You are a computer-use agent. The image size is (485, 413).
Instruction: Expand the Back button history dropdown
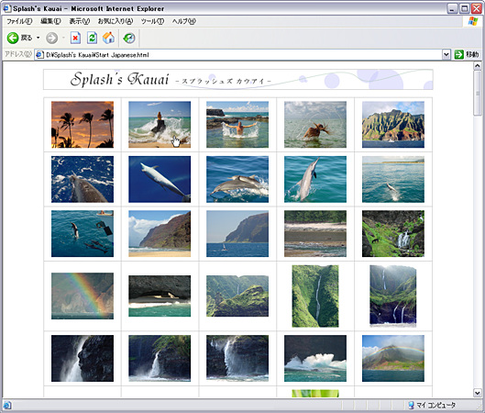tap(38, 38)
